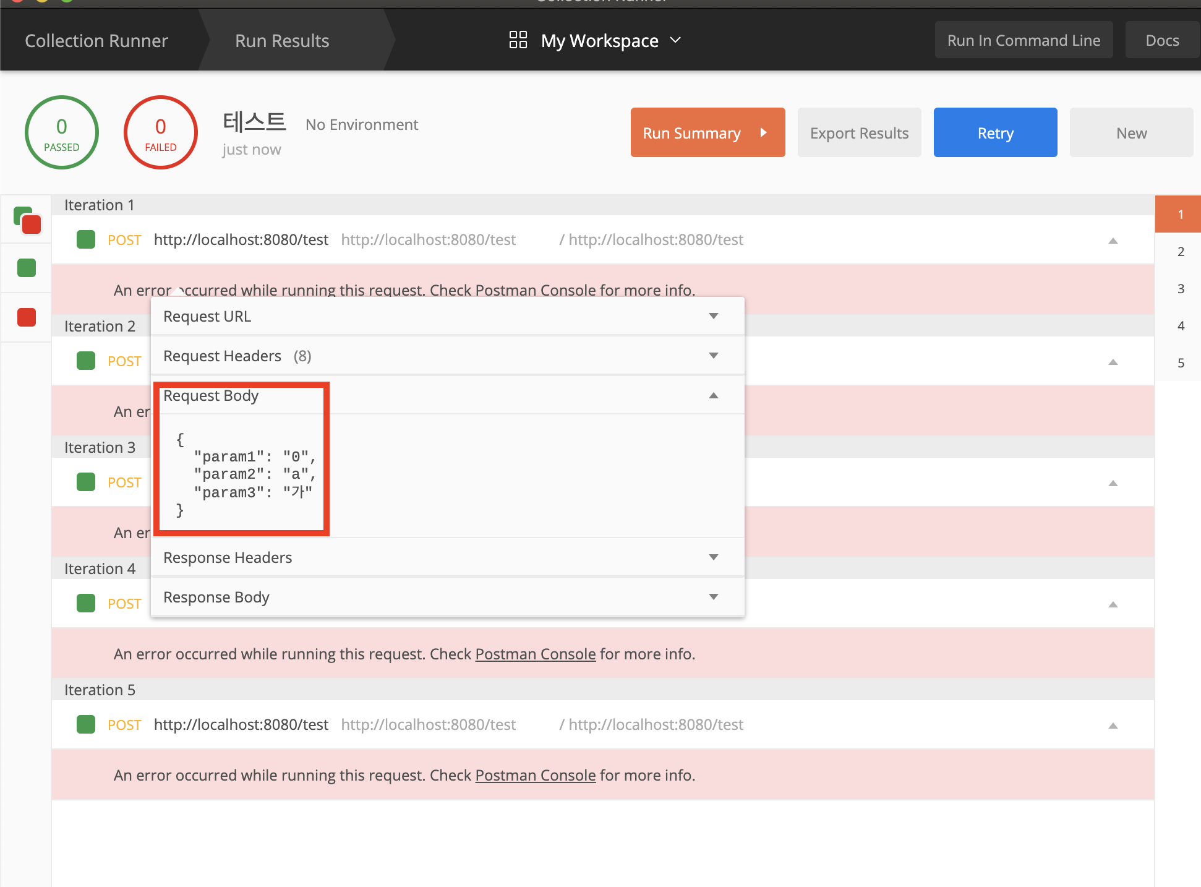Click Iteration 1 request green status square

click(86, 239)
